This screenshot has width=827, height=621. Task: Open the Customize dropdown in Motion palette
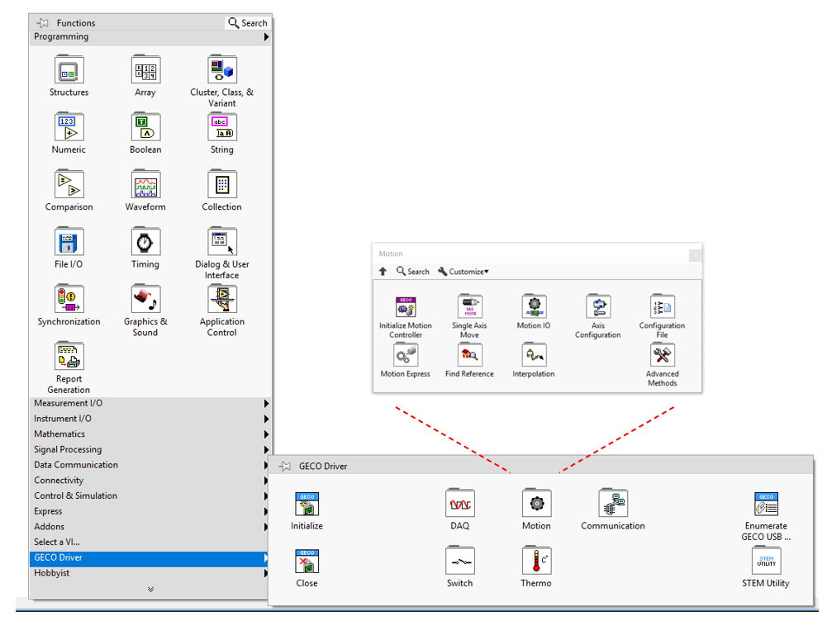pos(463,272)
